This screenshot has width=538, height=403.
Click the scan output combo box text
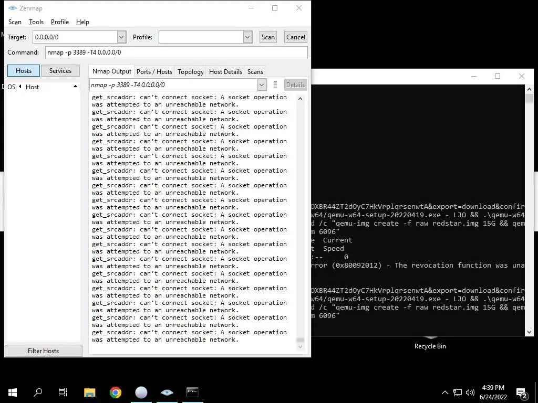[x=173, y=84]
